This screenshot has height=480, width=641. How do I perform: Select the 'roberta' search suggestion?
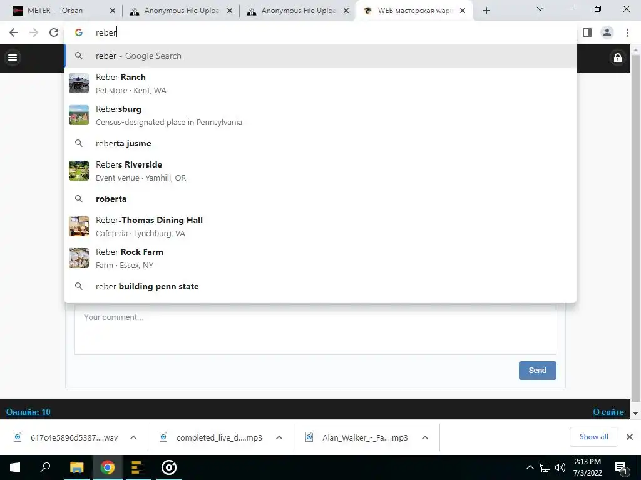coord(320,199)
